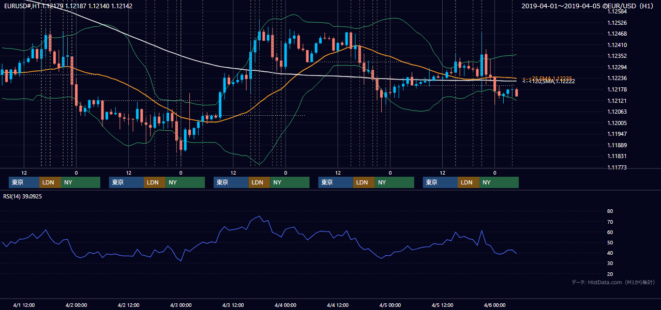Select the 1.11889 price axis value
The height and width of the screenshot is (310, 661).
617,145
